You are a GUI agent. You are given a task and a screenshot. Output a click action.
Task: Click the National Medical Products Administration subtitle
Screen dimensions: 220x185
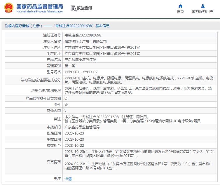click(39, 12)
